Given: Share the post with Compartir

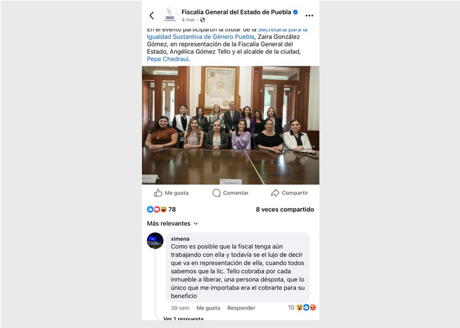Looking at the screenshot, I should tap(289, 193).
